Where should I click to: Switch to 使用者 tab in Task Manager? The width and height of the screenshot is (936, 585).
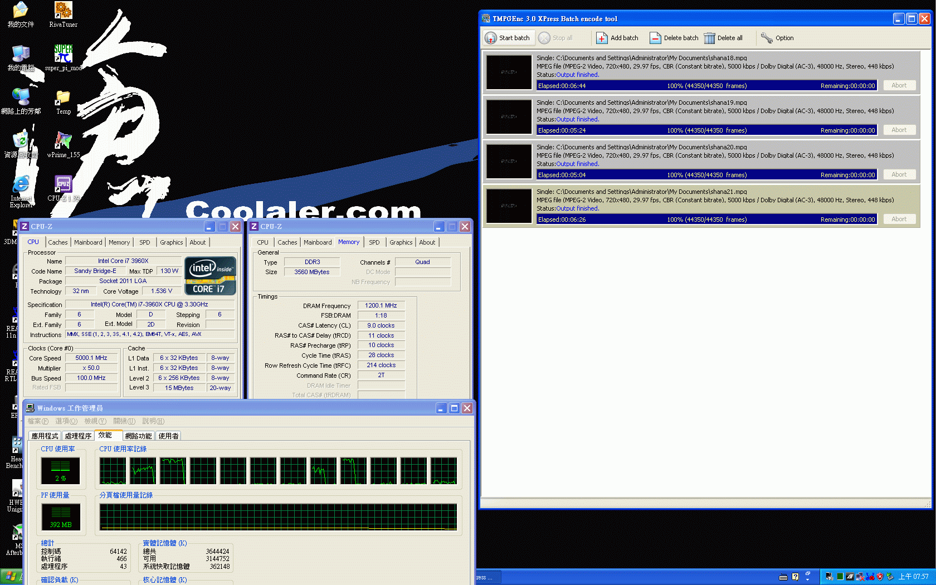(168, 436)
